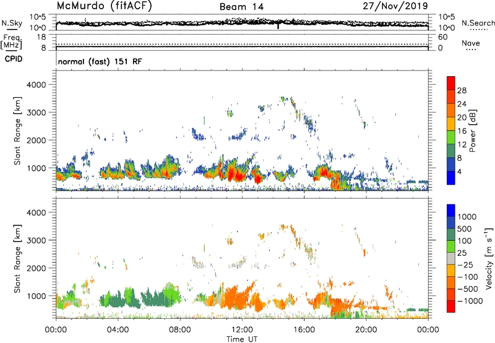This screenshot has width=495, height=343.
Task: Click the red top segment of the power colorbar
Action: [x=451, y=83]
